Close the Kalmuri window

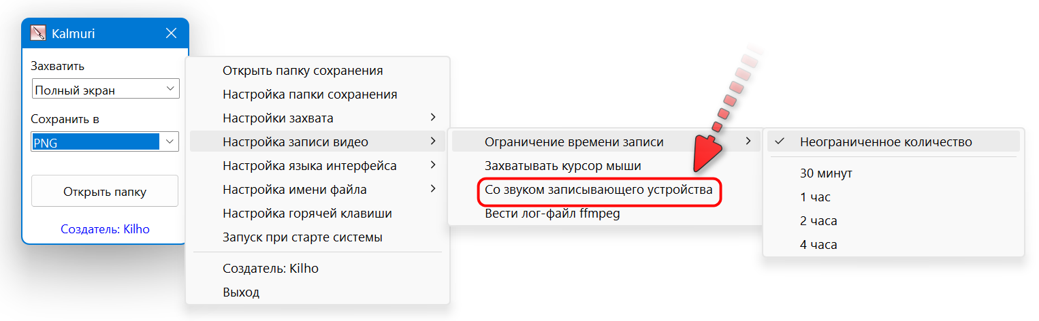pyautogui.click(x=172, y=33)
